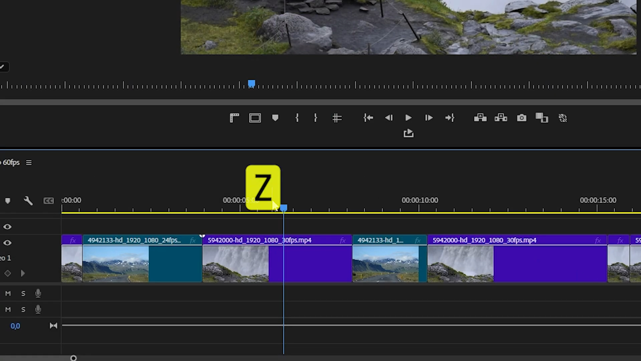Open the timeline hamburger menu next to 60fps
Image resolution: width=641 pixels, height=361 pixels.
coord(29,162)
